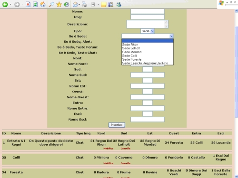This screenshot has width=238, height=178.
Task: Click Cancella for Entrata A I Regni row
Action: 125,149
